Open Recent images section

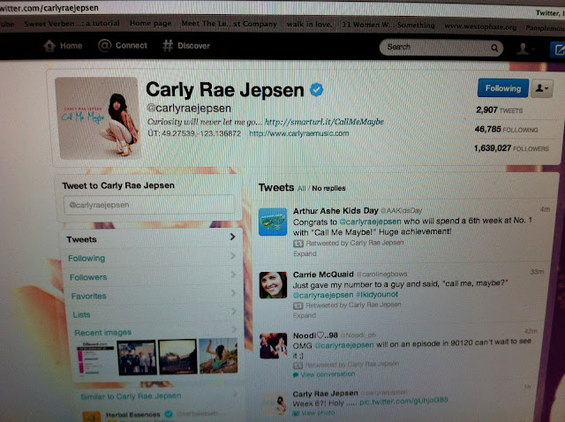tap(102, 332)
